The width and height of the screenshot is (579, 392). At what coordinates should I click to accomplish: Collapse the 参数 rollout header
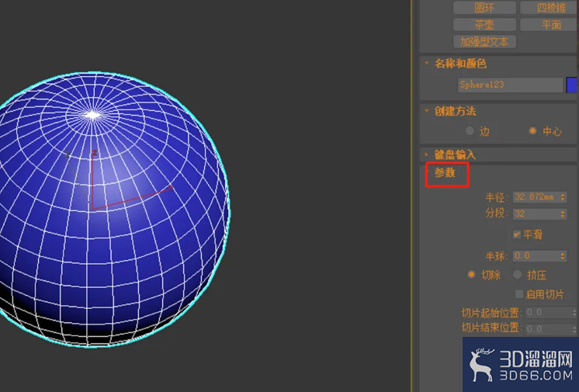[445, 172]
